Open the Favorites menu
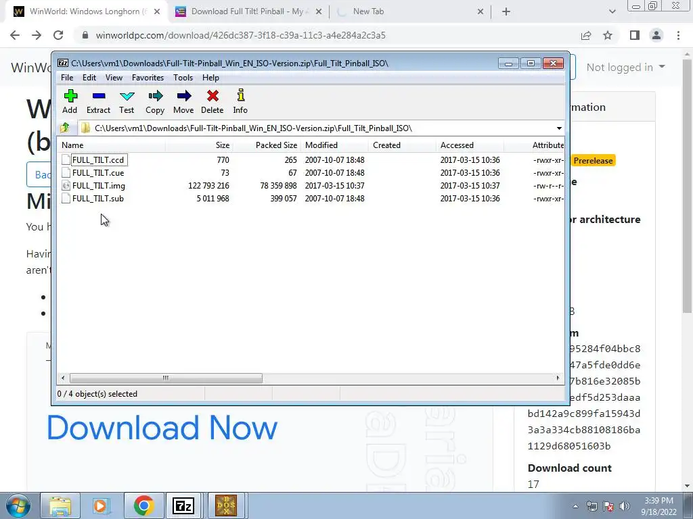 148,78
